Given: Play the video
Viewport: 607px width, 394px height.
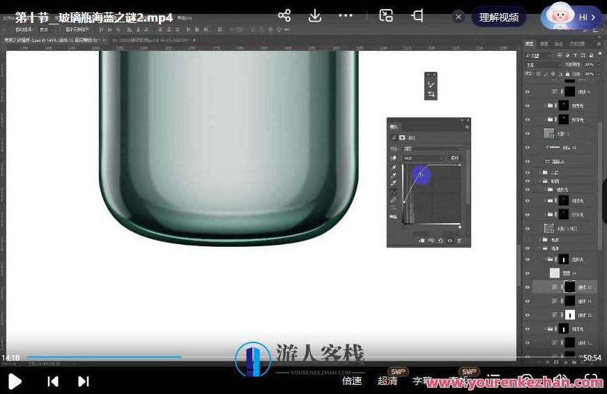Looking at the screenshot, I should (15, 381).
